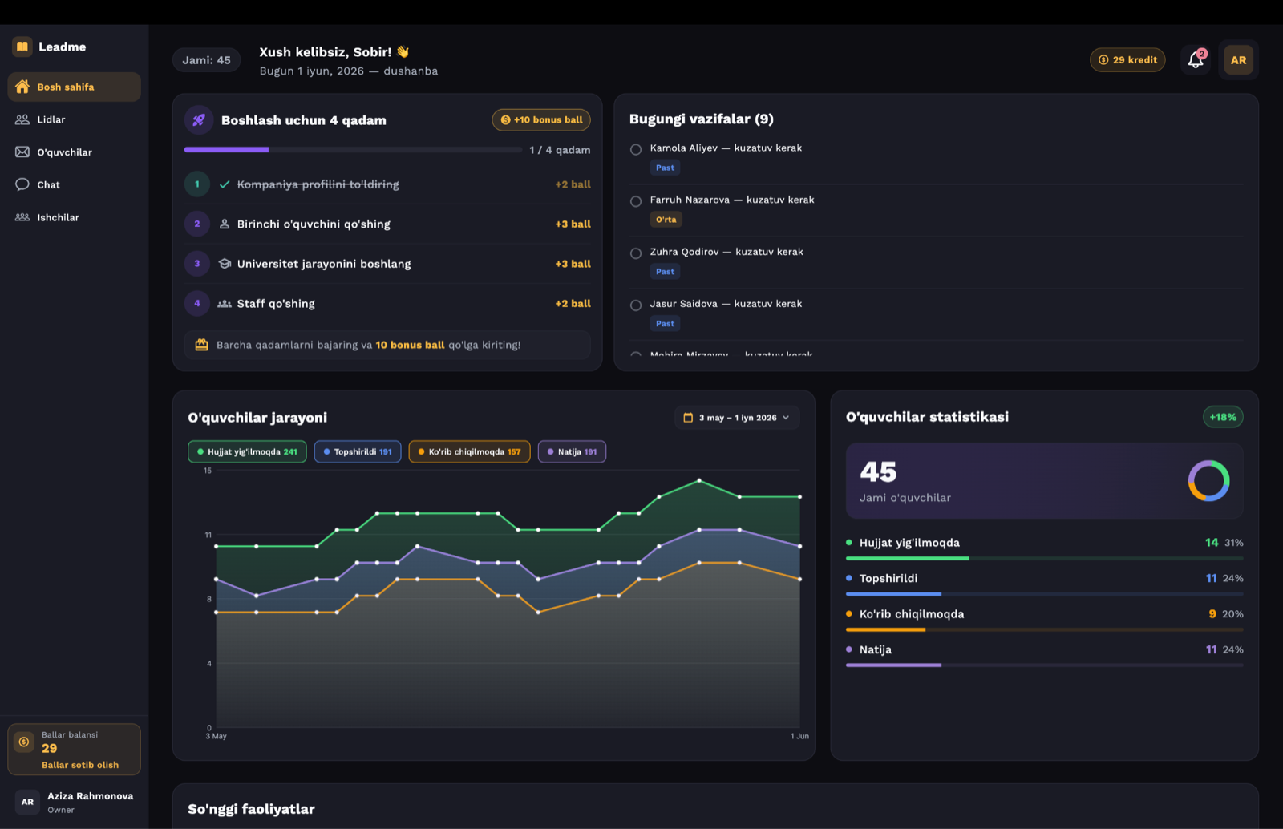This screenshot has height=829, width=1283.
Task: Toggle the Ko'rib chiqilmoqda chart series
Action: coord(469,451)
